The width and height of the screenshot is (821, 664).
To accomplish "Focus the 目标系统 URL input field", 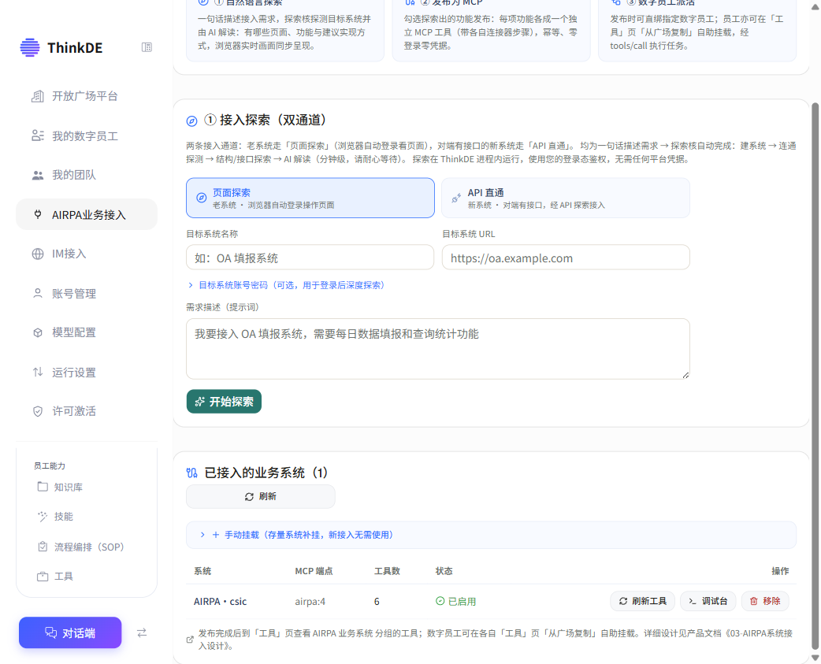I will pos(566,258).
